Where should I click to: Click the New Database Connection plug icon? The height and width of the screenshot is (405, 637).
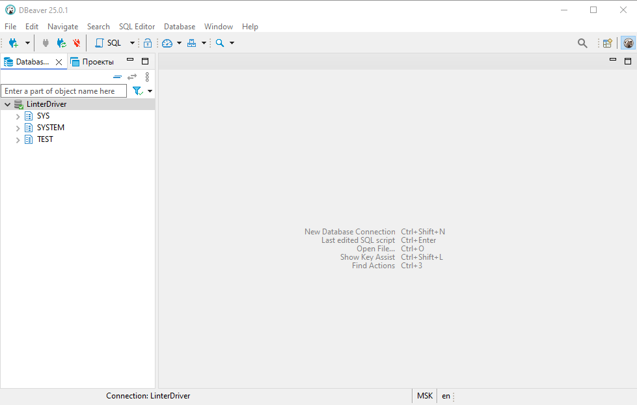pos(13,43)
